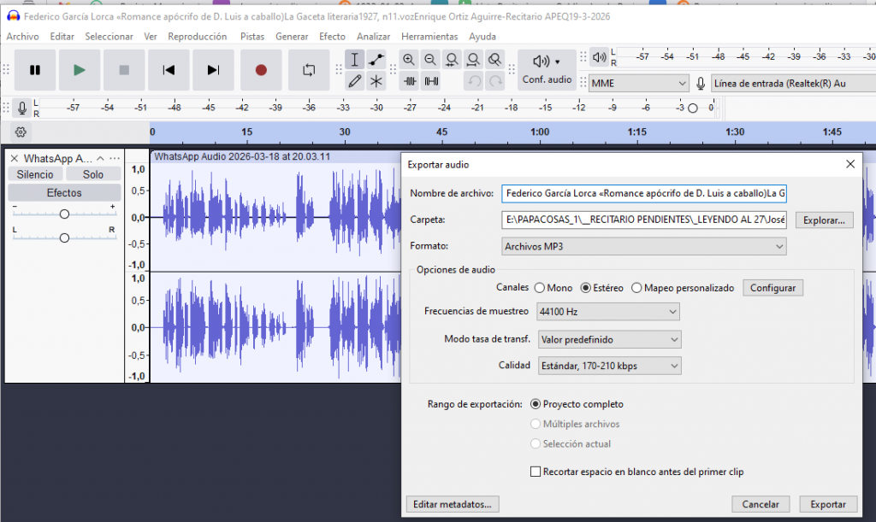Select the Envelope tool

pyautogui.click(x=376, y=60)
